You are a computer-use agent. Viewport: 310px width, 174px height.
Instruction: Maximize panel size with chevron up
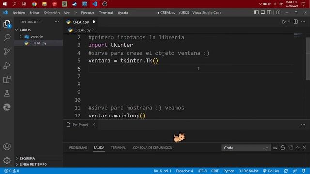pyautogui.click(x=298, y=147)
